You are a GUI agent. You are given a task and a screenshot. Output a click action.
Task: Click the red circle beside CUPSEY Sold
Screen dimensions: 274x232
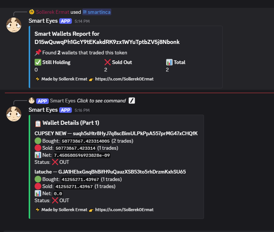tap(38, 148)
